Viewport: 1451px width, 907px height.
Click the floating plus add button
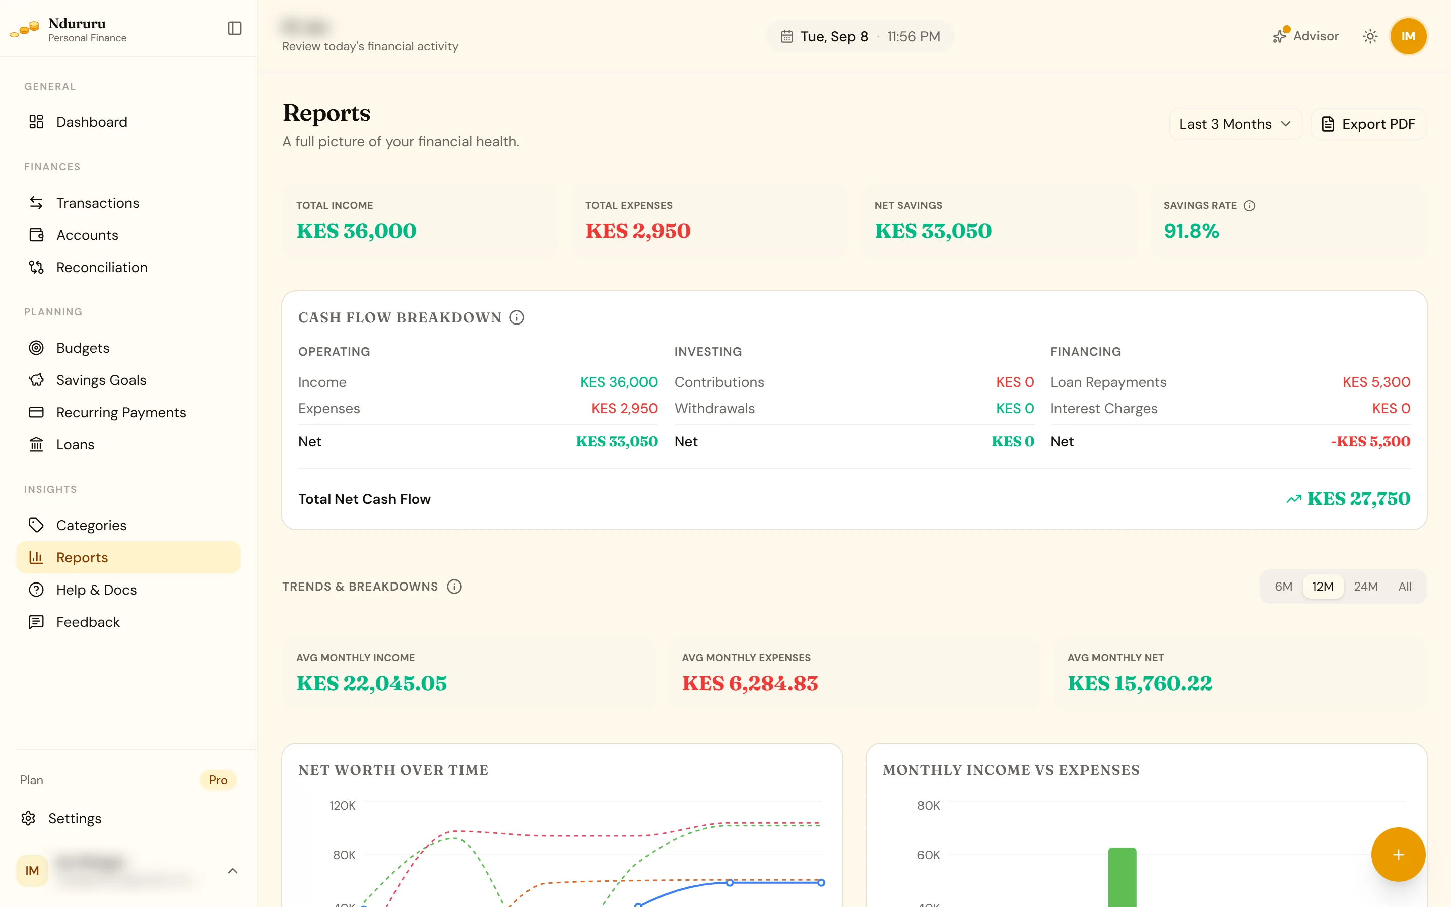(1398, 854)
